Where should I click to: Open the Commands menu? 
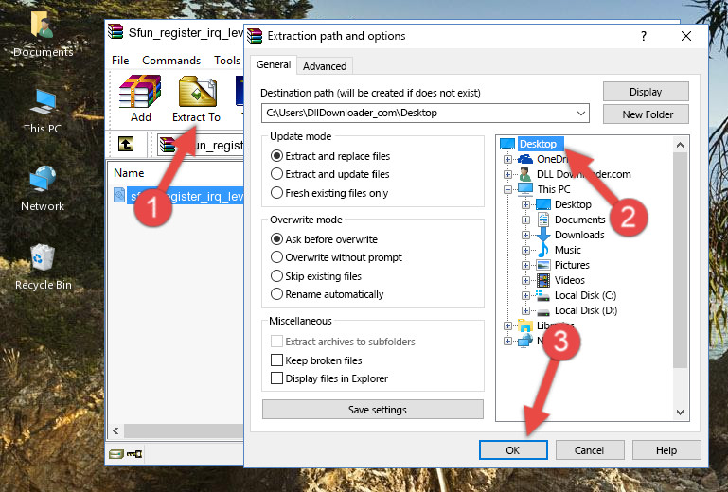[x=171, y=61]
